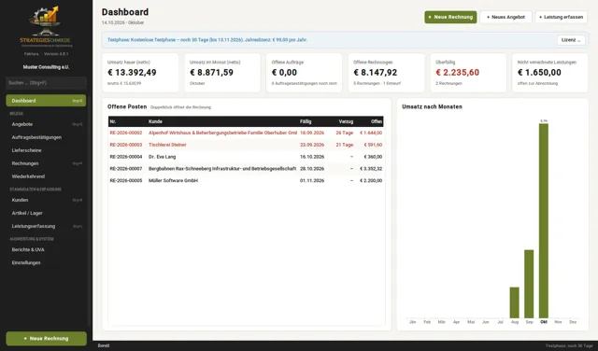The image size is (598, 351).
Task: Click the € 2.200,00 open amount
Action: (371, 181)
